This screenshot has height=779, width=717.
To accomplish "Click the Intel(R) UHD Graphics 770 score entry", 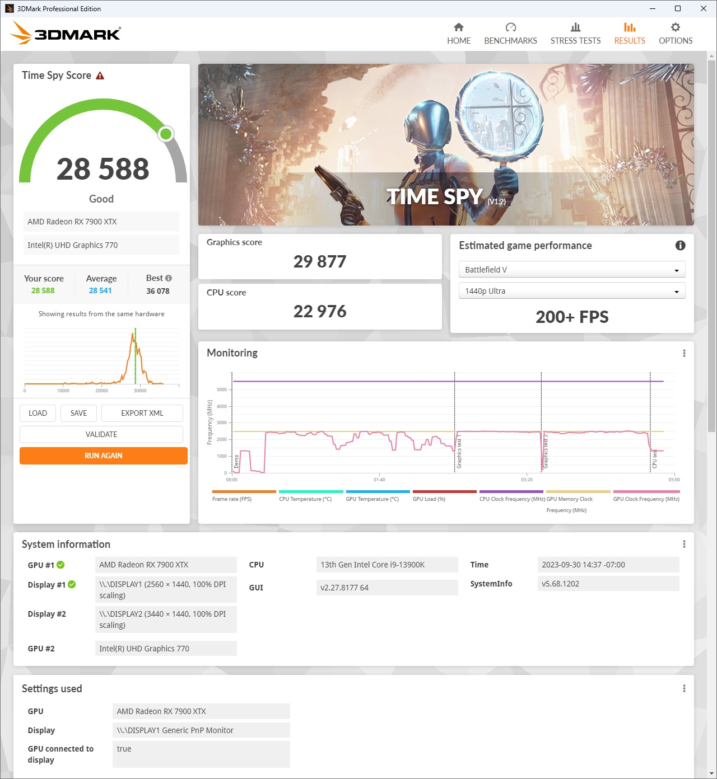I will pyautogui.click(x=101, y=245).
